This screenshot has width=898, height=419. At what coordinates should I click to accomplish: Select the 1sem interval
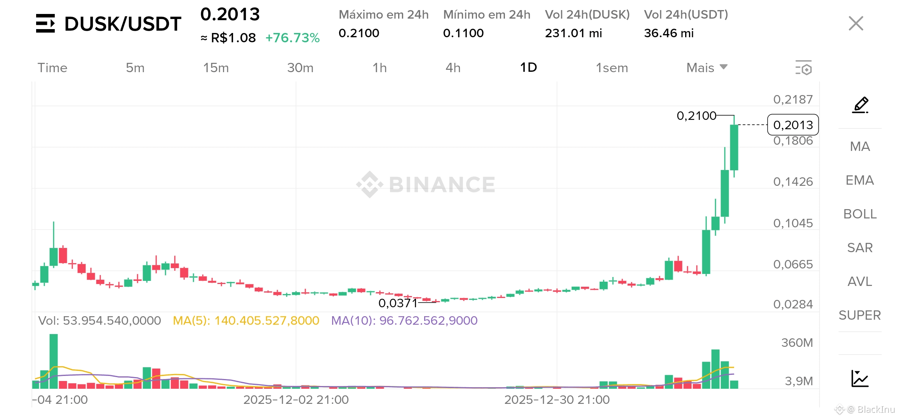point(612,68)
